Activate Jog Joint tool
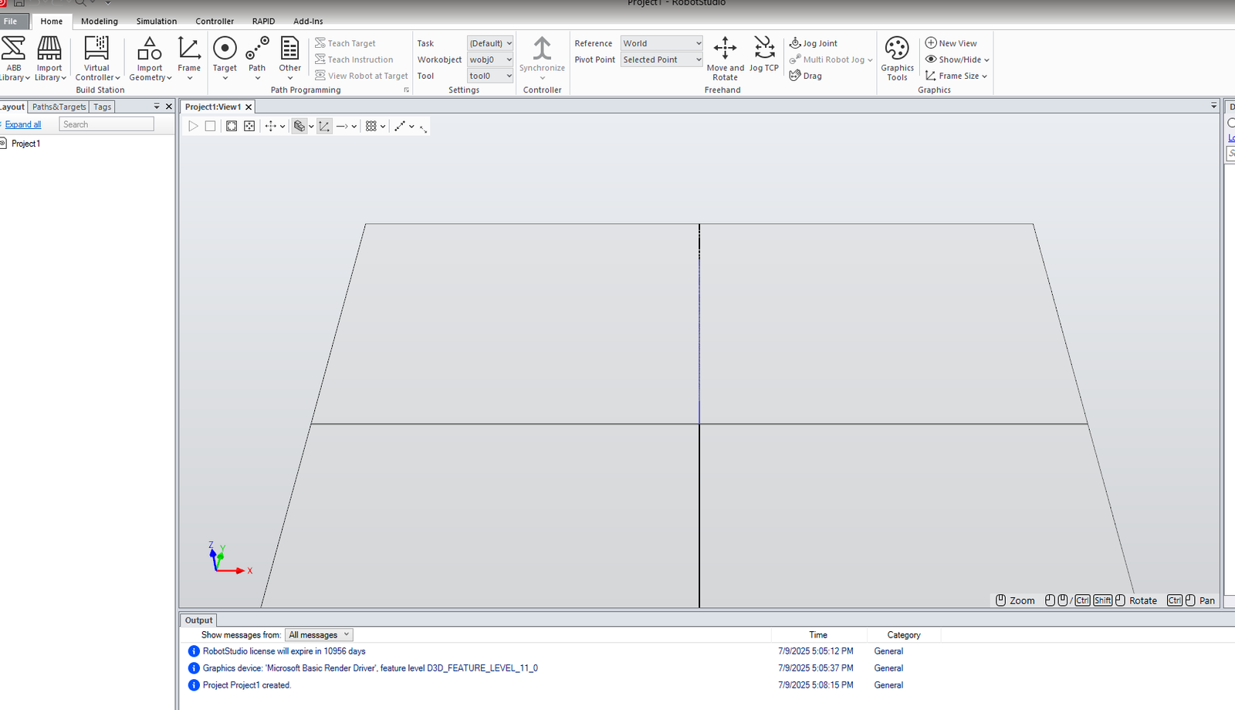1235x710 pixels. pyautogui.click(x=814, y=43)
